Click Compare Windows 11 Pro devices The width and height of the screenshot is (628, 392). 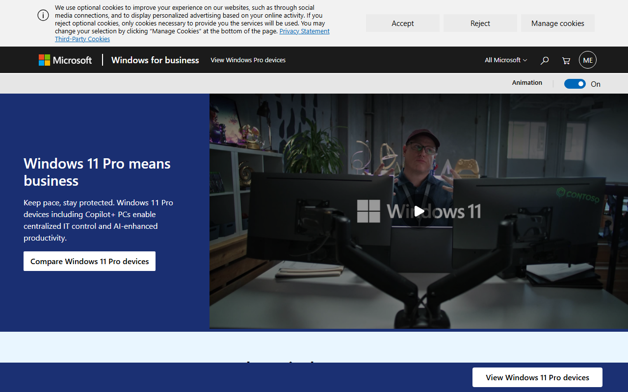point(90,261)
